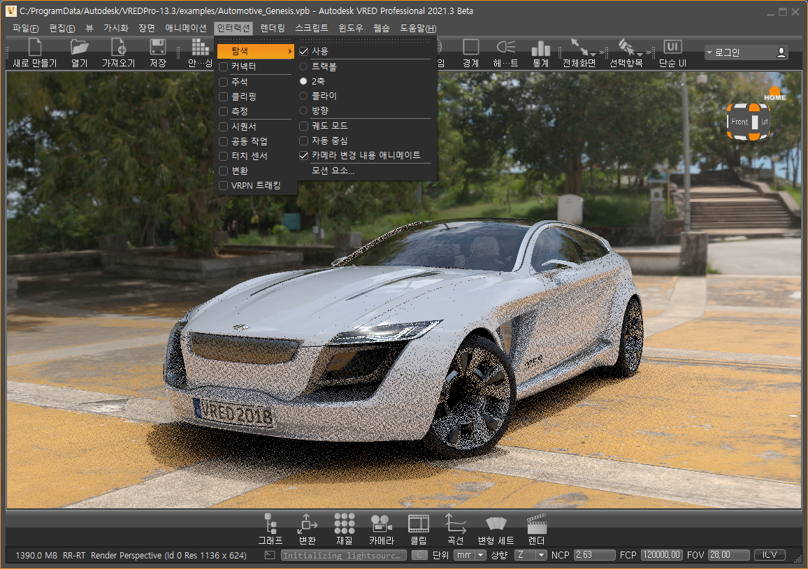The image size is (808, 569).
Task: Click the 저장 (Save) disk icon
Action: [x=158, y=48]
